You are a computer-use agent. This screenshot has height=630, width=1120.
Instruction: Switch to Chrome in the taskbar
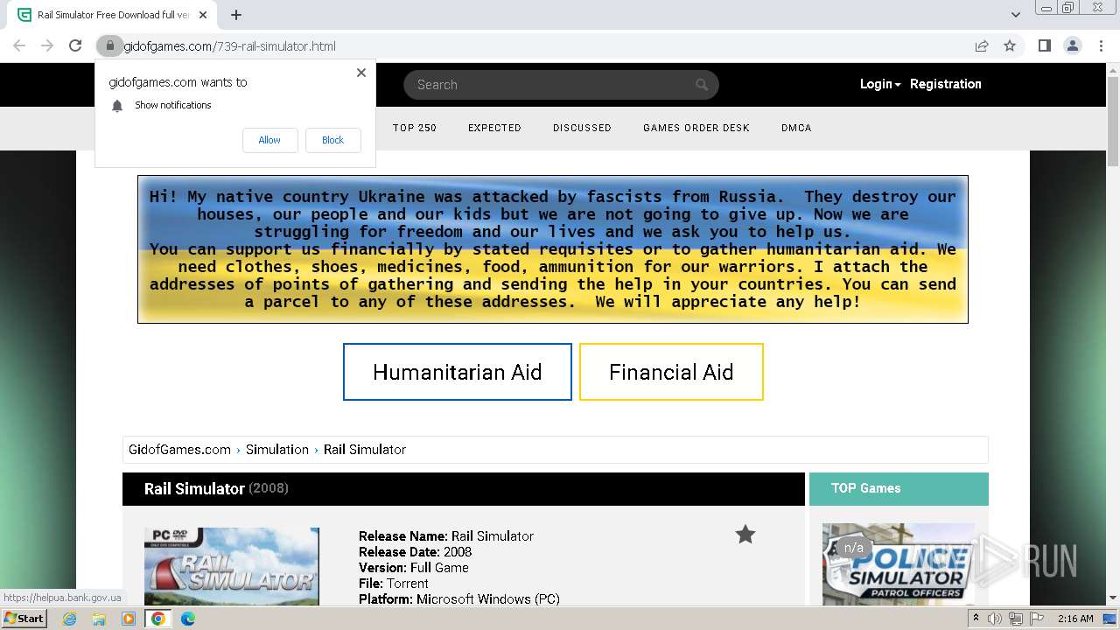point(158,619)
